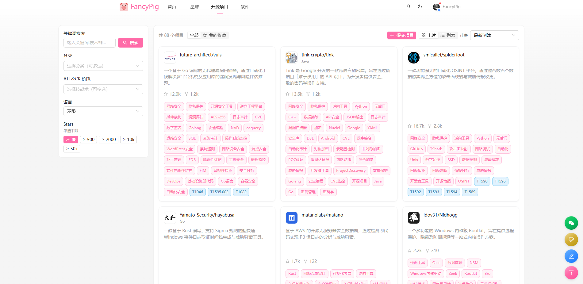This screenshot has width=583, height=284.
Task: Click the Rootkit tag on Nidhogg card
Action: tap(471, 274)
